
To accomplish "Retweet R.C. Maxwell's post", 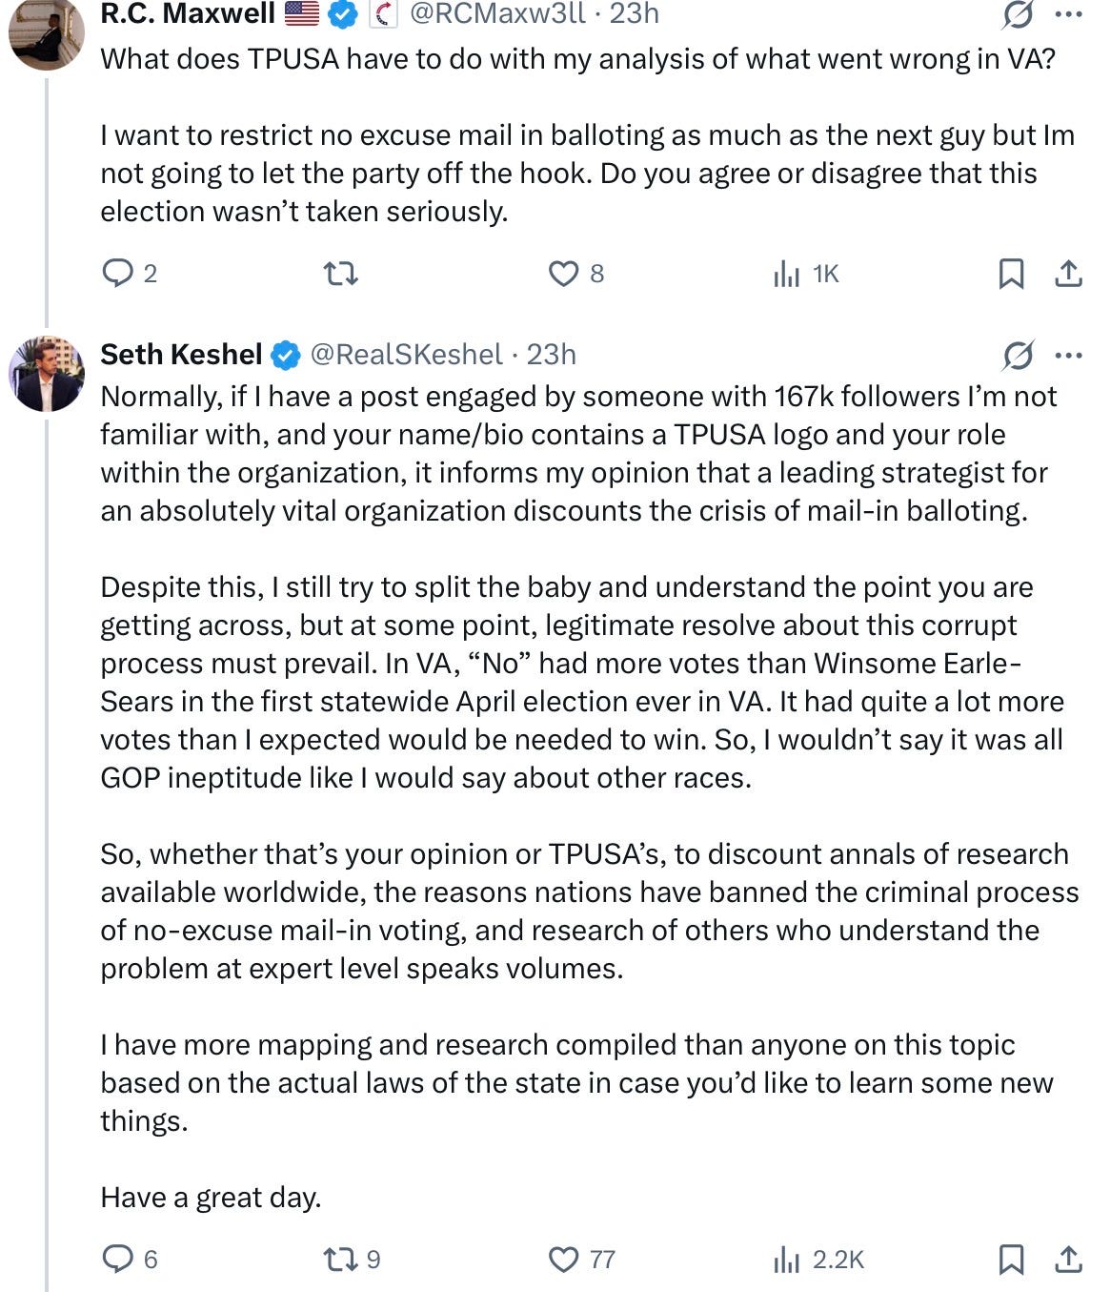I will click(x=341, y=275).
